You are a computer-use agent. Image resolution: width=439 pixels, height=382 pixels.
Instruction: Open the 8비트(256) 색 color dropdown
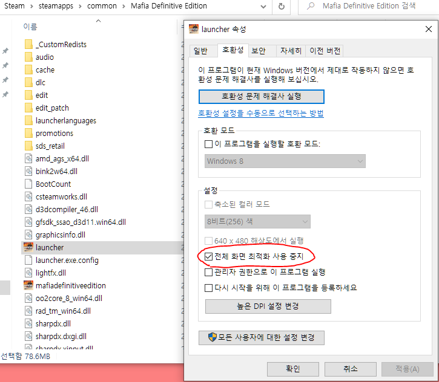click(x=257, y=222)
